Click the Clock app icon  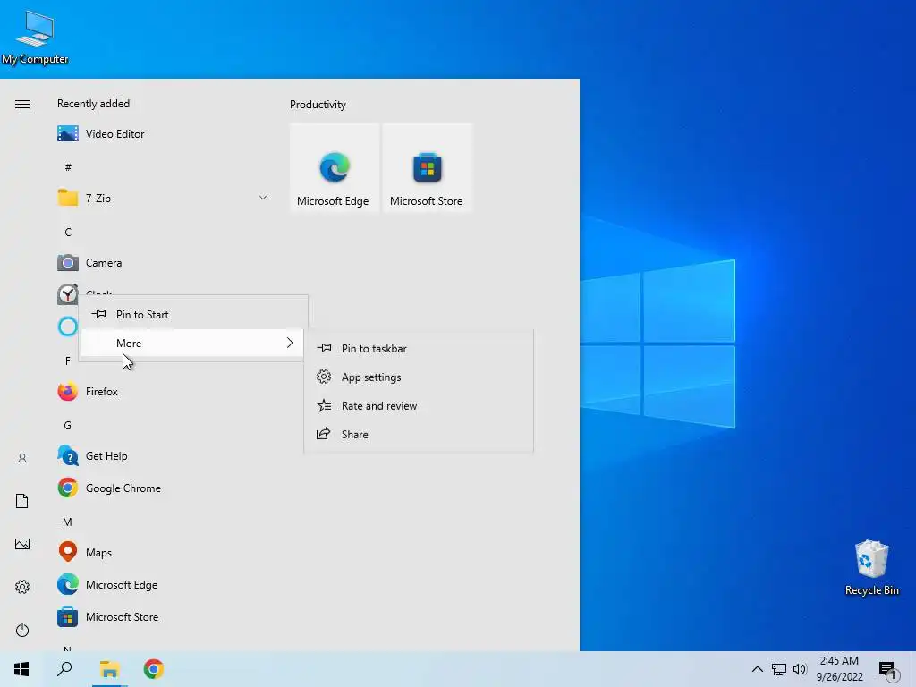(67, 293)
